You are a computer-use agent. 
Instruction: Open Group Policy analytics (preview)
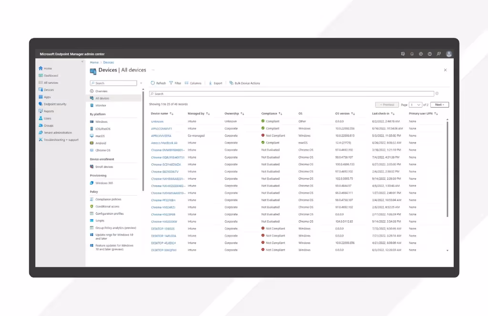[113, 228]
